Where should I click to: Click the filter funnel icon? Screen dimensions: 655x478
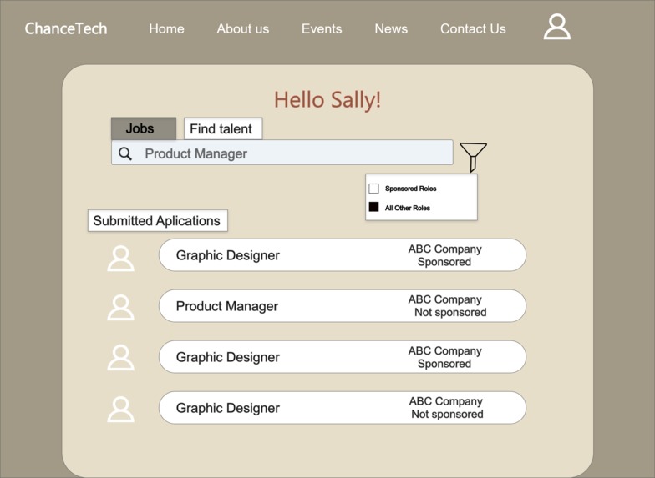tap(473, 157)
